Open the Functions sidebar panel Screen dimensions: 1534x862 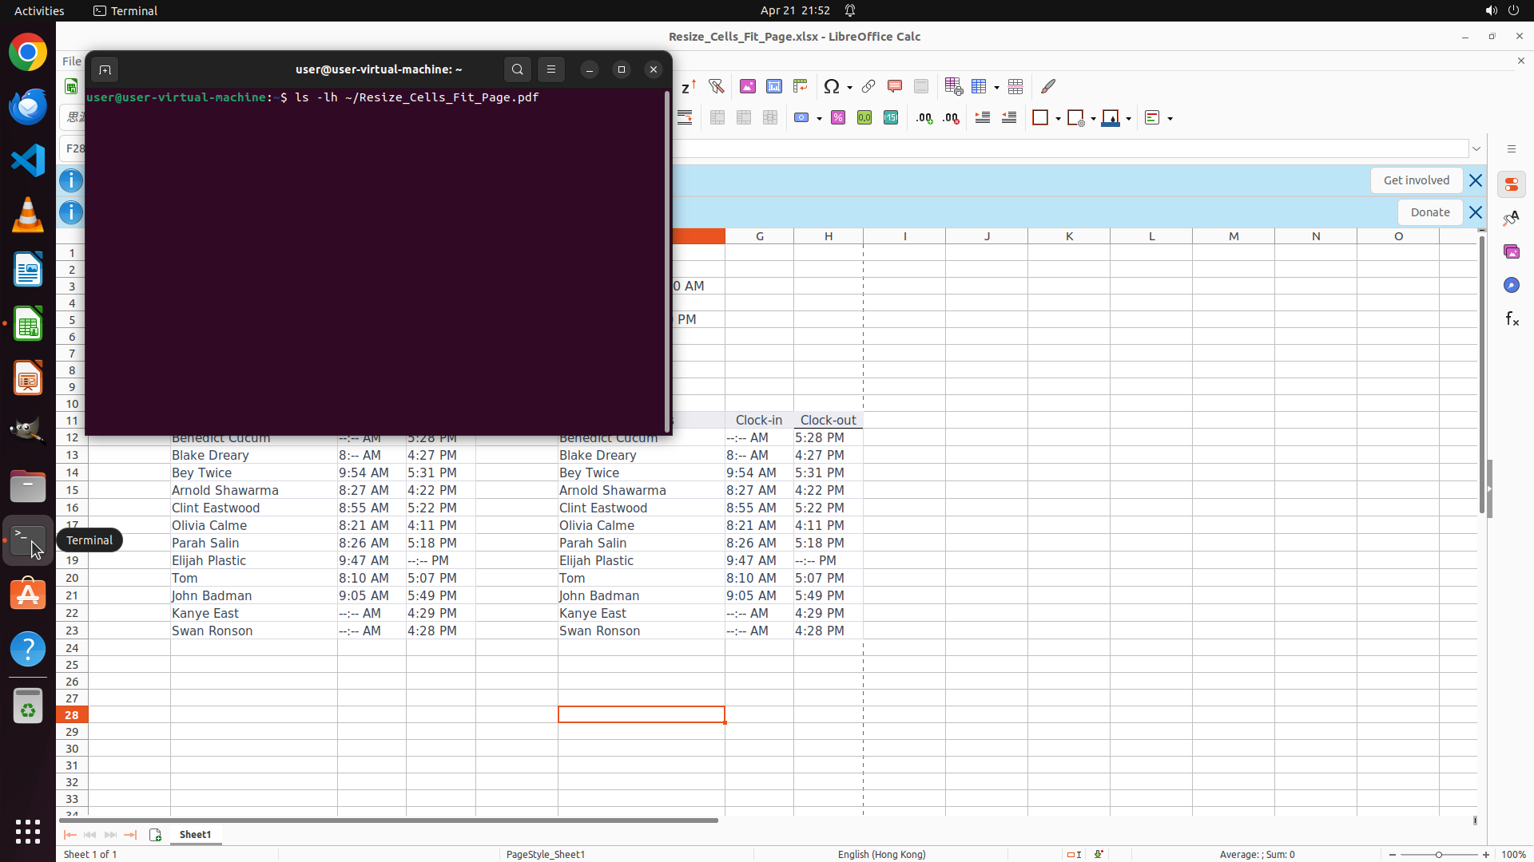(1512, 319)
